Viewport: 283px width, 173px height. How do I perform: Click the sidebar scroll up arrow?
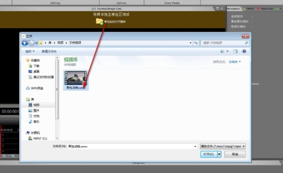click(x=57, y=58)
